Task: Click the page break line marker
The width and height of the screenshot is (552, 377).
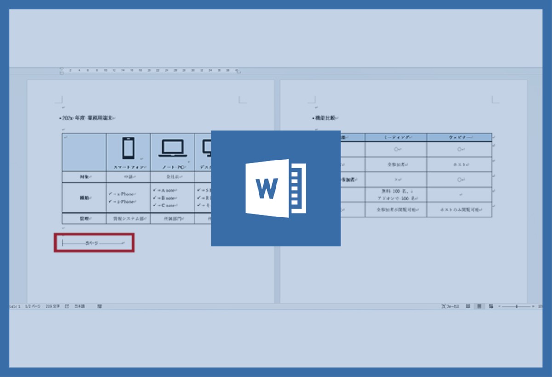Action: click(93, 242)
